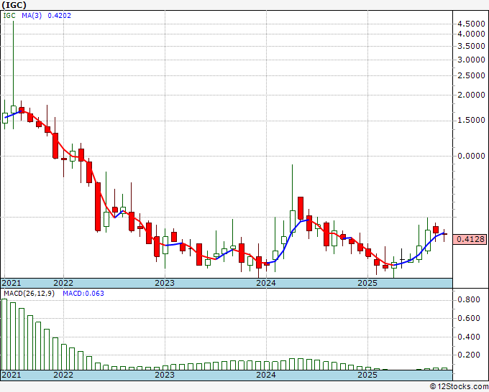The height and width of the screenshot is (392, 489).
Task: Click the 0.4128 current price tag
Action: click(470, 239)
